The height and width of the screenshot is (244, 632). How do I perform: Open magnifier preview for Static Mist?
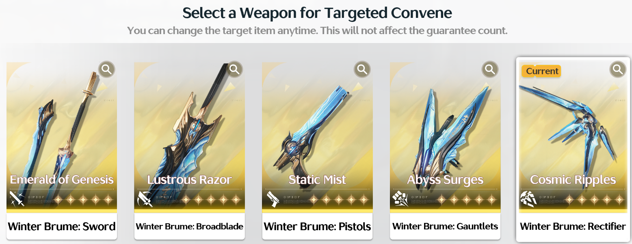point(362,69)
